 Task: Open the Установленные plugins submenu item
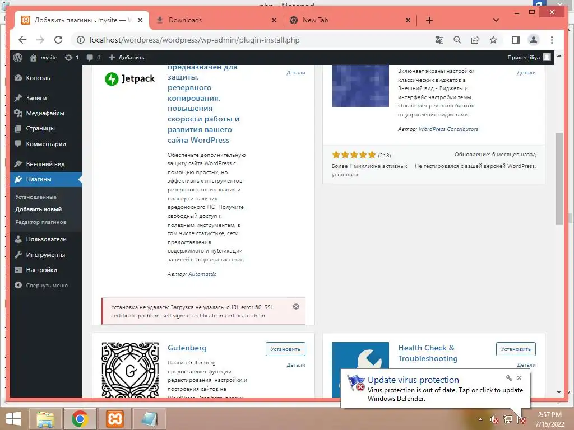36,197
